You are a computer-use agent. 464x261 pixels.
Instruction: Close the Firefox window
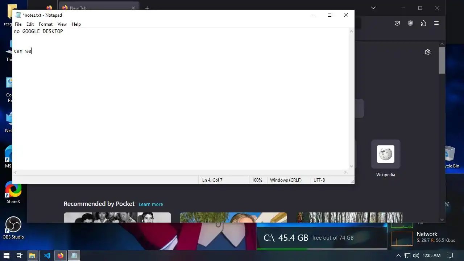[x=437, y=8]
